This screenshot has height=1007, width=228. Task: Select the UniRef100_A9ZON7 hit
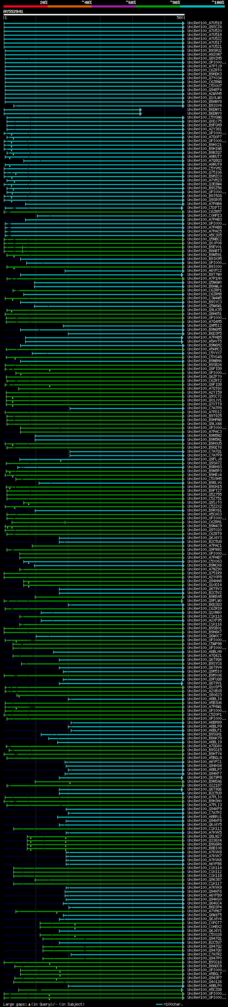tap(204, 54)
